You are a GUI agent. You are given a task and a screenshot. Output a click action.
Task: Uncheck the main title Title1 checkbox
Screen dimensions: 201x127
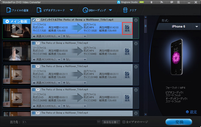tap(34, 20)
